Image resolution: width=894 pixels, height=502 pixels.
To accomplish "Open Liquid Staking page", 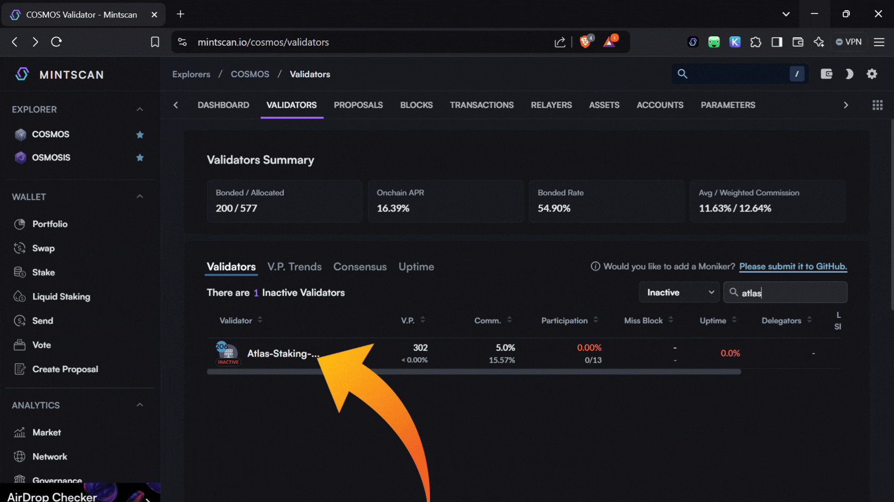I will pyautogui.click(x=61, y=297).
